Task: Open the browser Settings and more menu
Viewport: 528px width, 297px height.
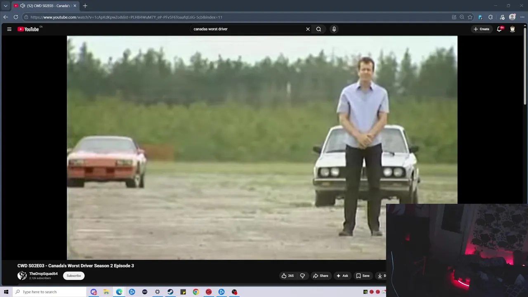Action: click(x=522, y=17)
